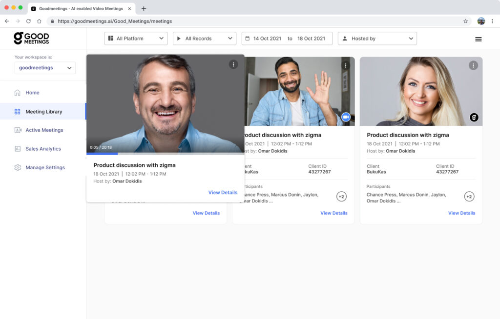The height and width of the screenshot is (319, 500).
Task: Click the date range field 14 Oct 2021
Action: tap(267, 39)
